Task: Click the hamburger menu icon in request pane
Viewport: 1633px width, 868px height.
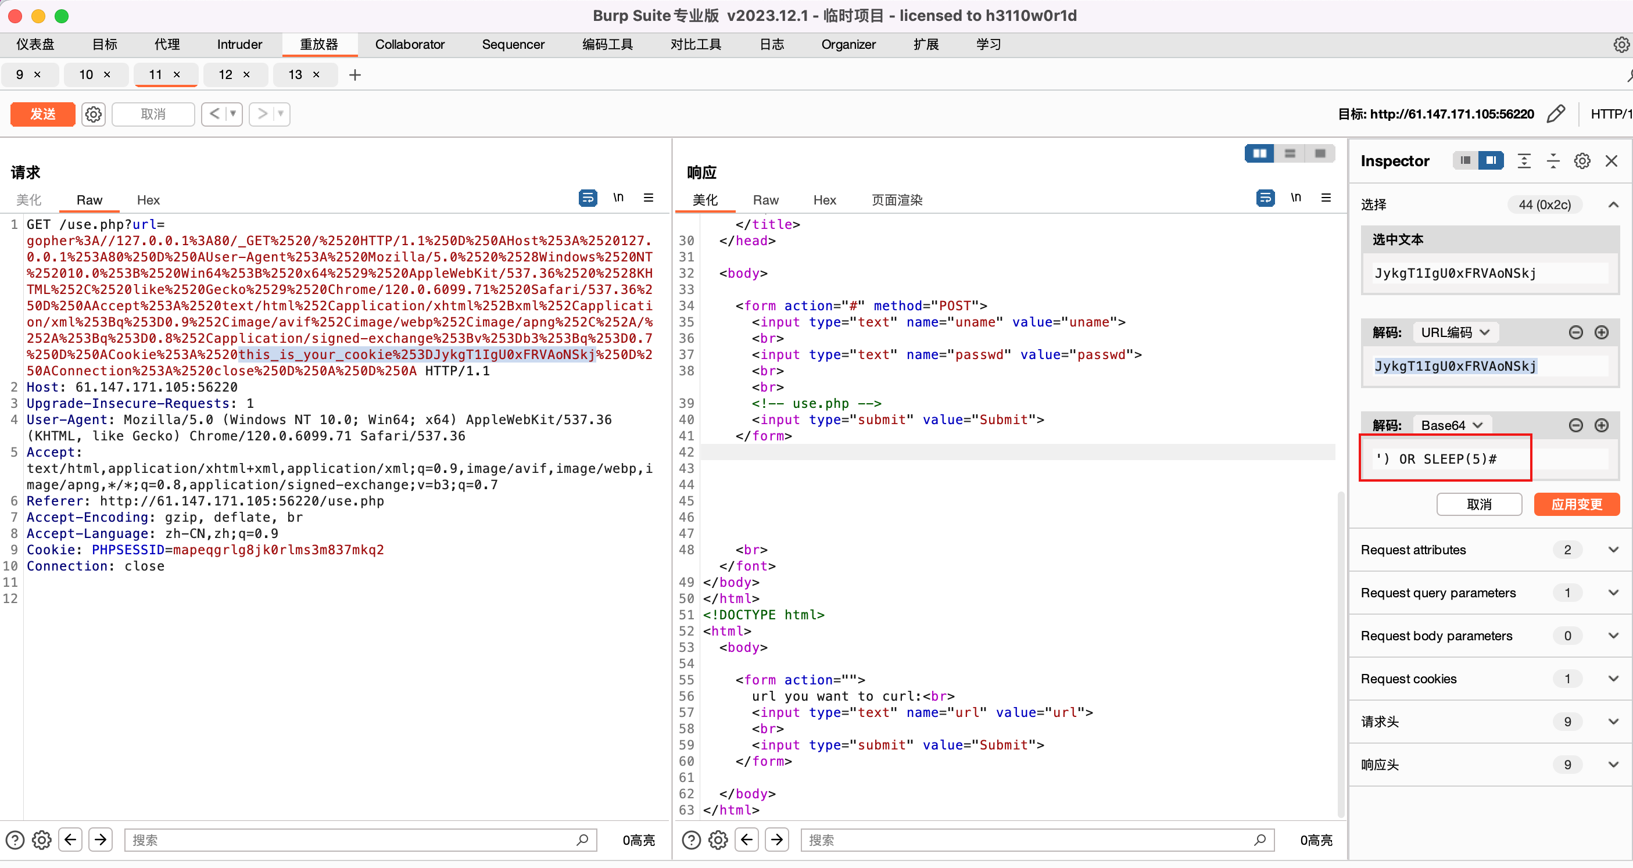Action: tap(649, 198)
